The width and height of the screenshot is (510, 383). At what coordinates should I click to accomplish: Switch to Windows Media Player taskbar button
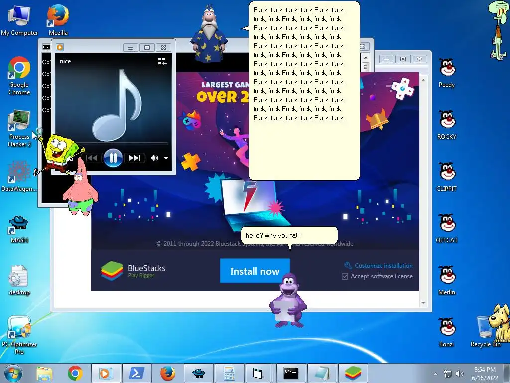pyautogui.click(x=106, y=373)
